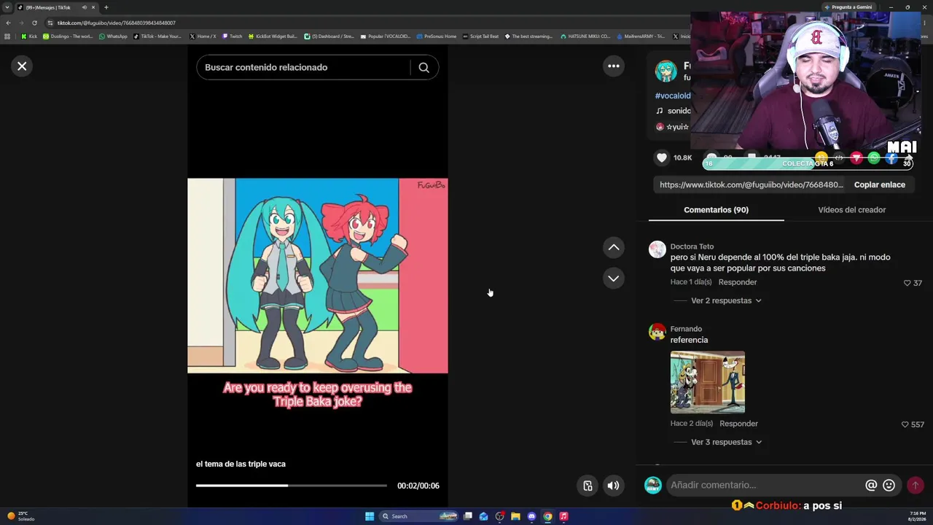Screen dimensions: 933x525
Task: Open the Chrome icon on the taskbar
Action: point(547,516)
